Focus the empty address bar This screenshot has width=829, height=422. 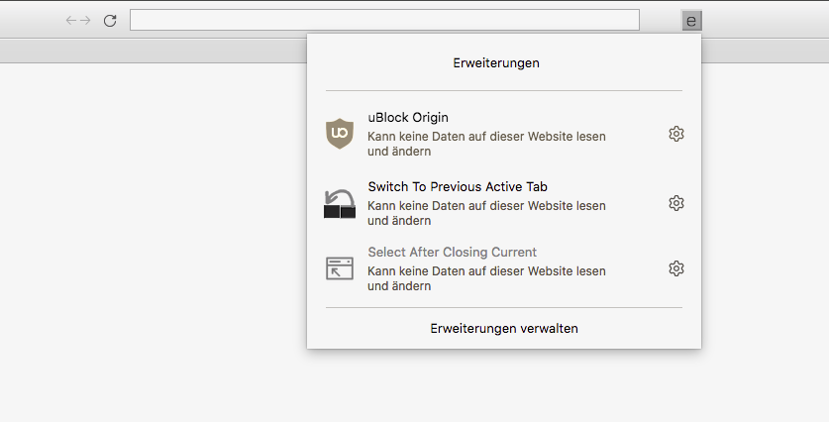tap(384, 20)
